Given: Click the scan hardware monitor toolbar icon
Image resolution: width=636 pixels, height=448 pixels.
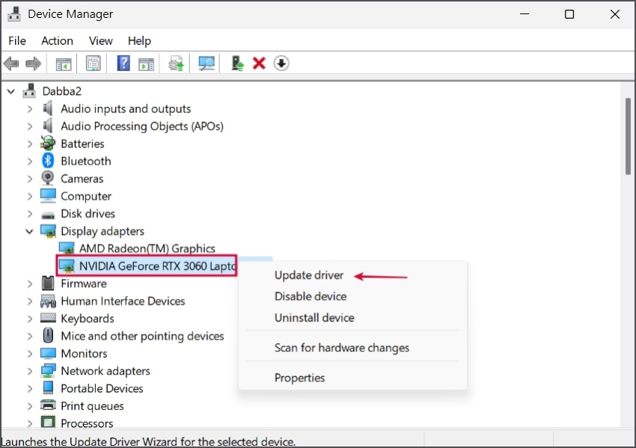Looking at the screenshot, I should [x=206, y=64].
